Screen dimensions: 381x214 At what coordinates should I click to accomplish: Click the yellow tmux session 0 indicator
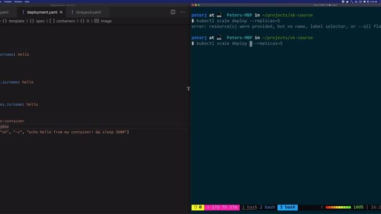(198, 207)
